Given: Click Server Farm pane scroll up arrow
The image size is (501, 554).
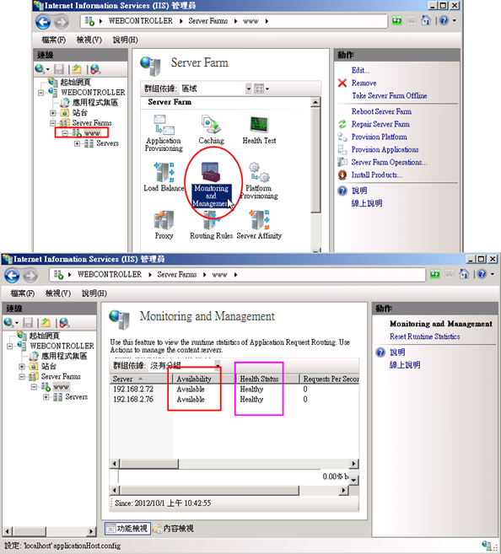Looking at the screenshot, I should (315, 103).
